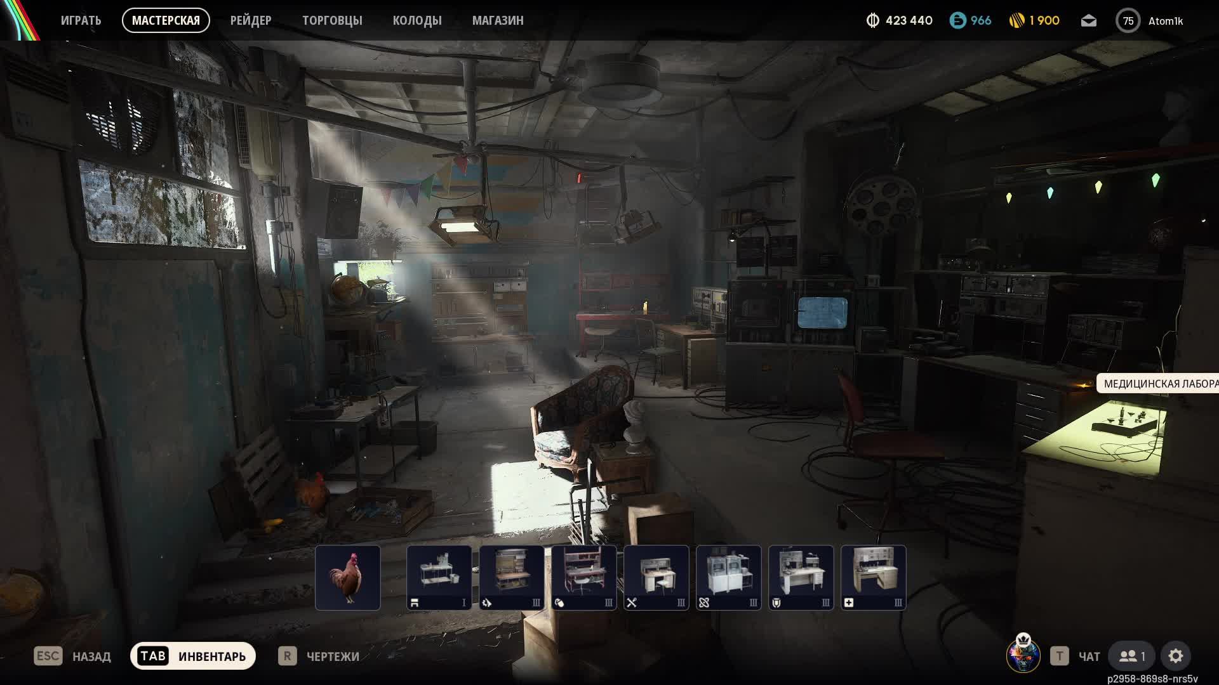Go to the МАГАЗИН tab
This screenshot has height=685, width=1219.
pyautogui.click(x=497, y=20)
